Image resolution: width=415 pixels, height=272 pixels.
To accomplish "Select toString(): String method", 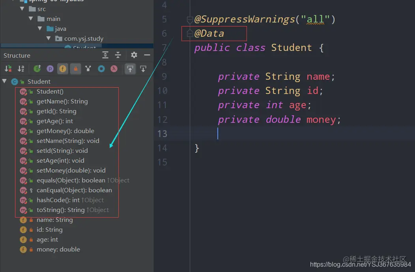I will click(61, 210).
